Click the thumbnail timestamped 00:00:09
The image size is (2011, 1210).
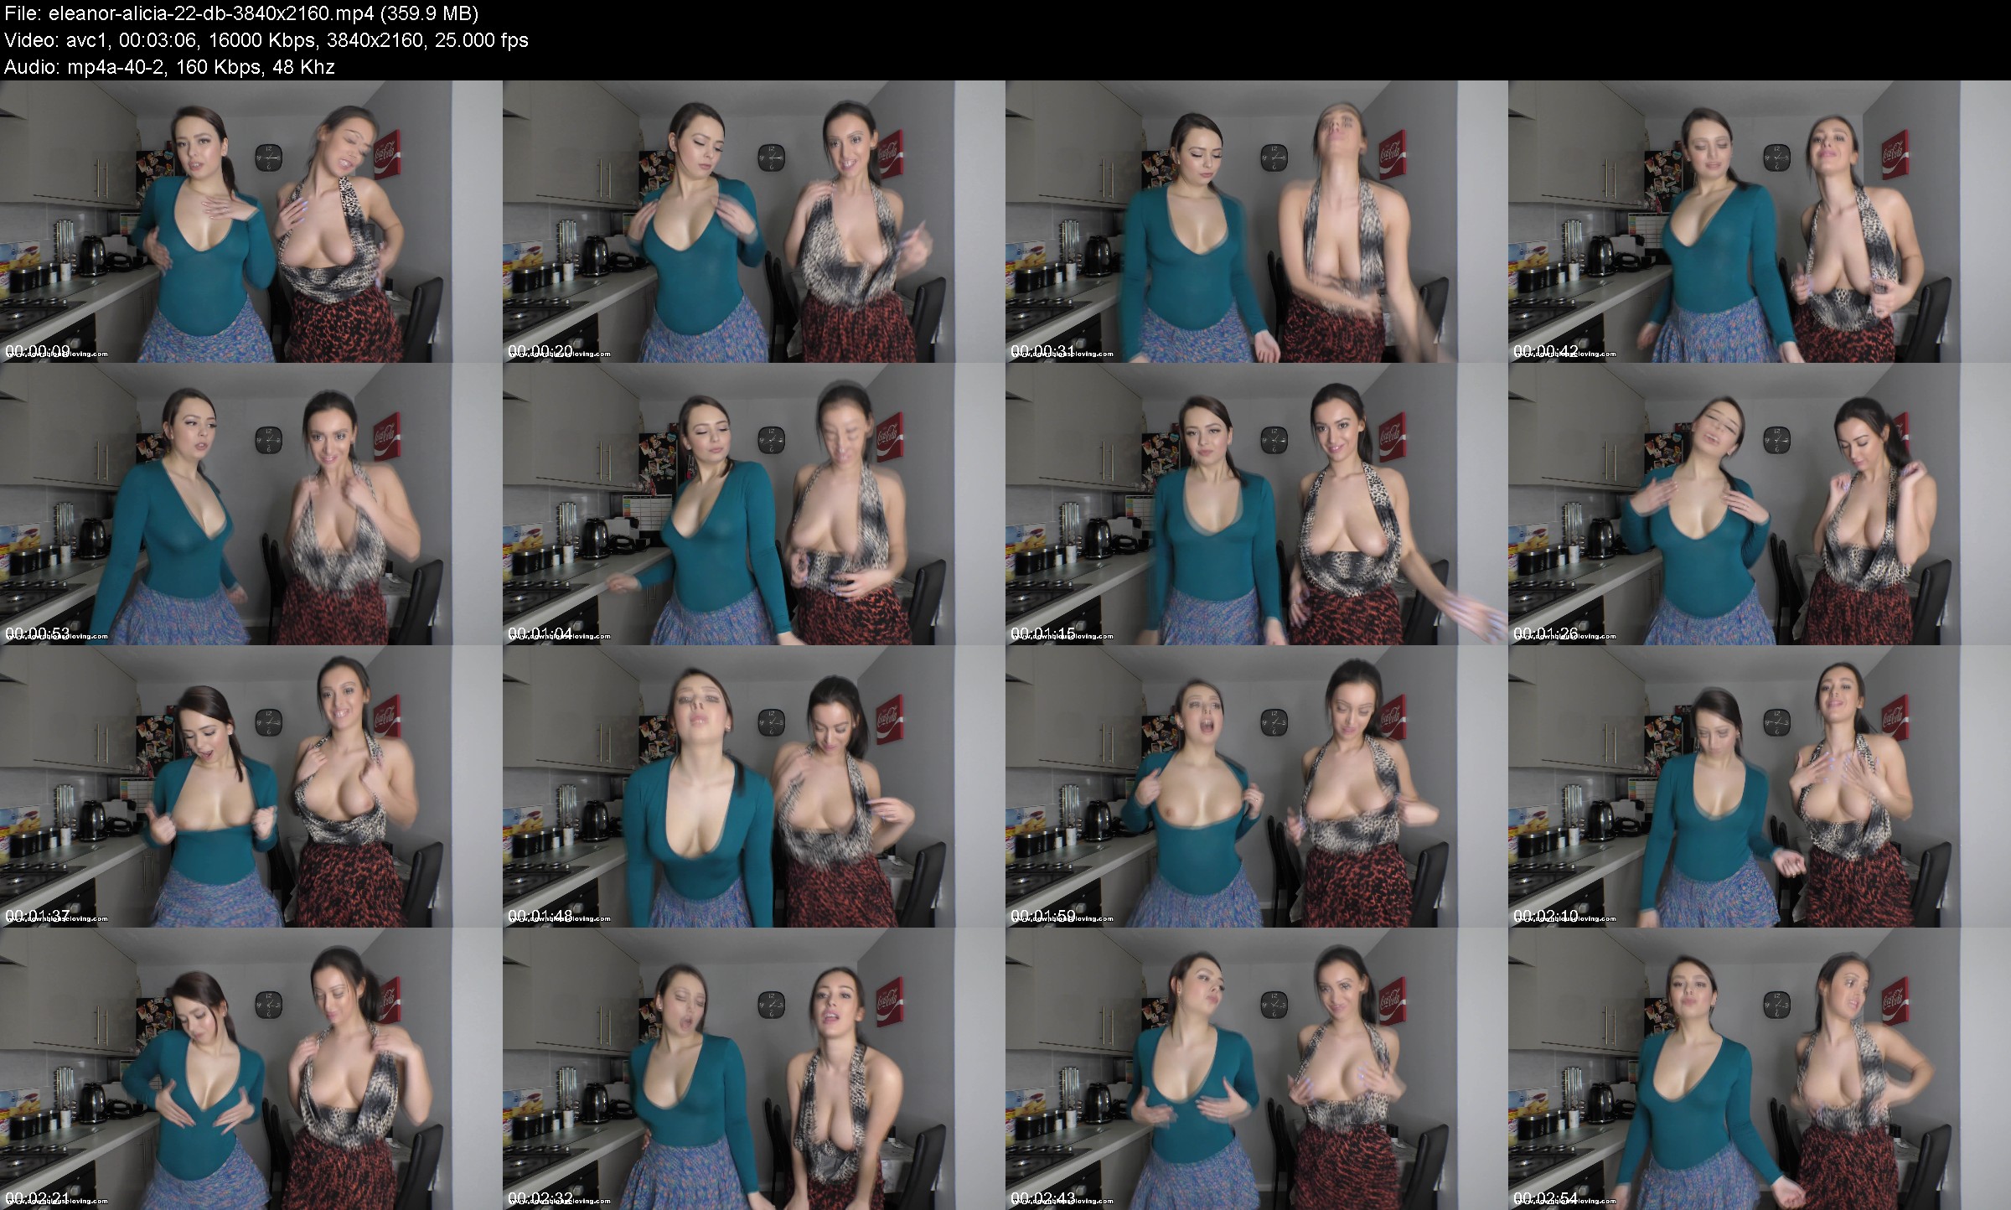point(251,221)
